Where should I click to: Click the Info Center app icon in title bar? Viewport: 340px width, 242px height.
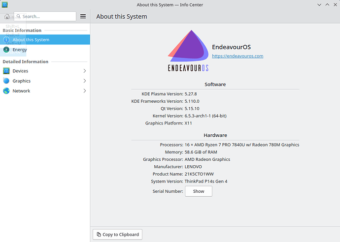pyautogui.click(x=4, y=4)
